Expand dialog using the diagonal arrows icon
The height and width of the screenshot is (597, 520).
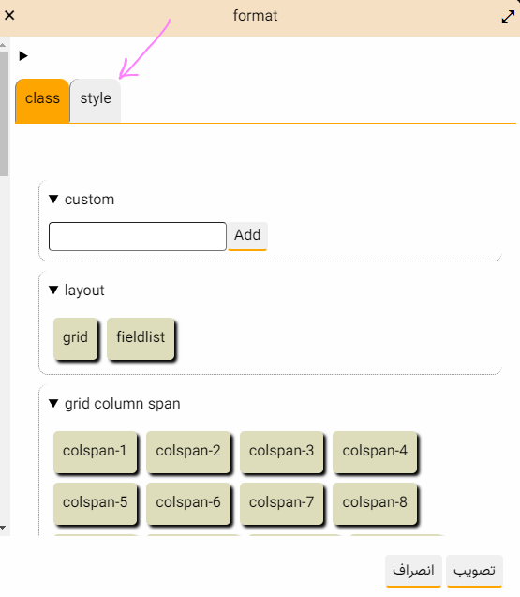pyautogui.click(x=508, y=17)
